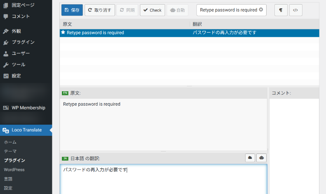The image size is (326, 194).
Task: Click the translated text パスワードの再入力が必要です in the list
Action: click(x=224, y=33)
